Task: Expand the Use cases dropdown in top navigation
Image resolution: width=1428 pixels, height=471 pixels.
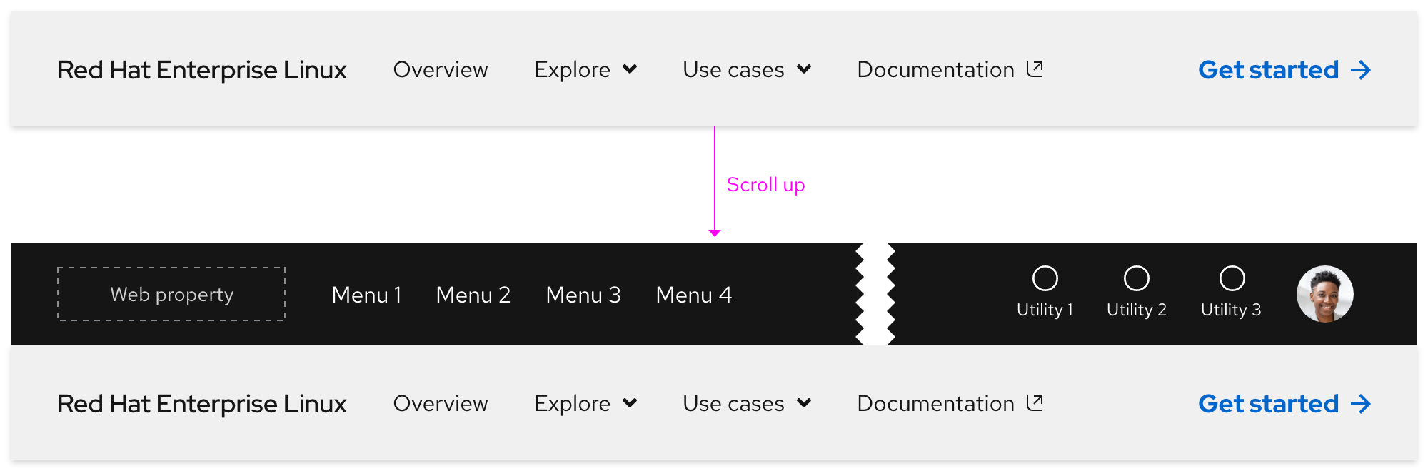Action: (x=804, y=69)
